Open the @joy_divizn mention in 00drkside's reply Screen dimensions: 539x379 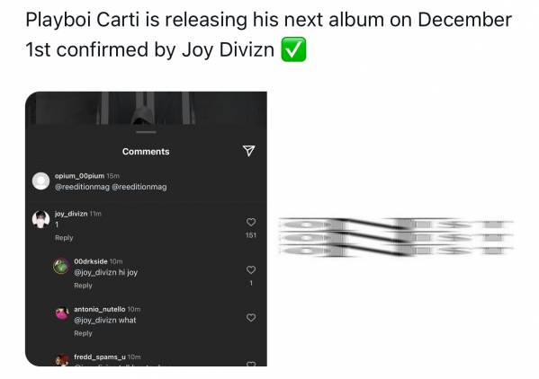pyautogui.click(x=95, y=272)
